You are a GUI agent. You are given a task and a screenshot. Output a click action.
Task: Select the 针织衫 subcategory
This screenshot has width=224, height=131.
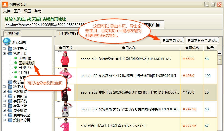point(24,72)
